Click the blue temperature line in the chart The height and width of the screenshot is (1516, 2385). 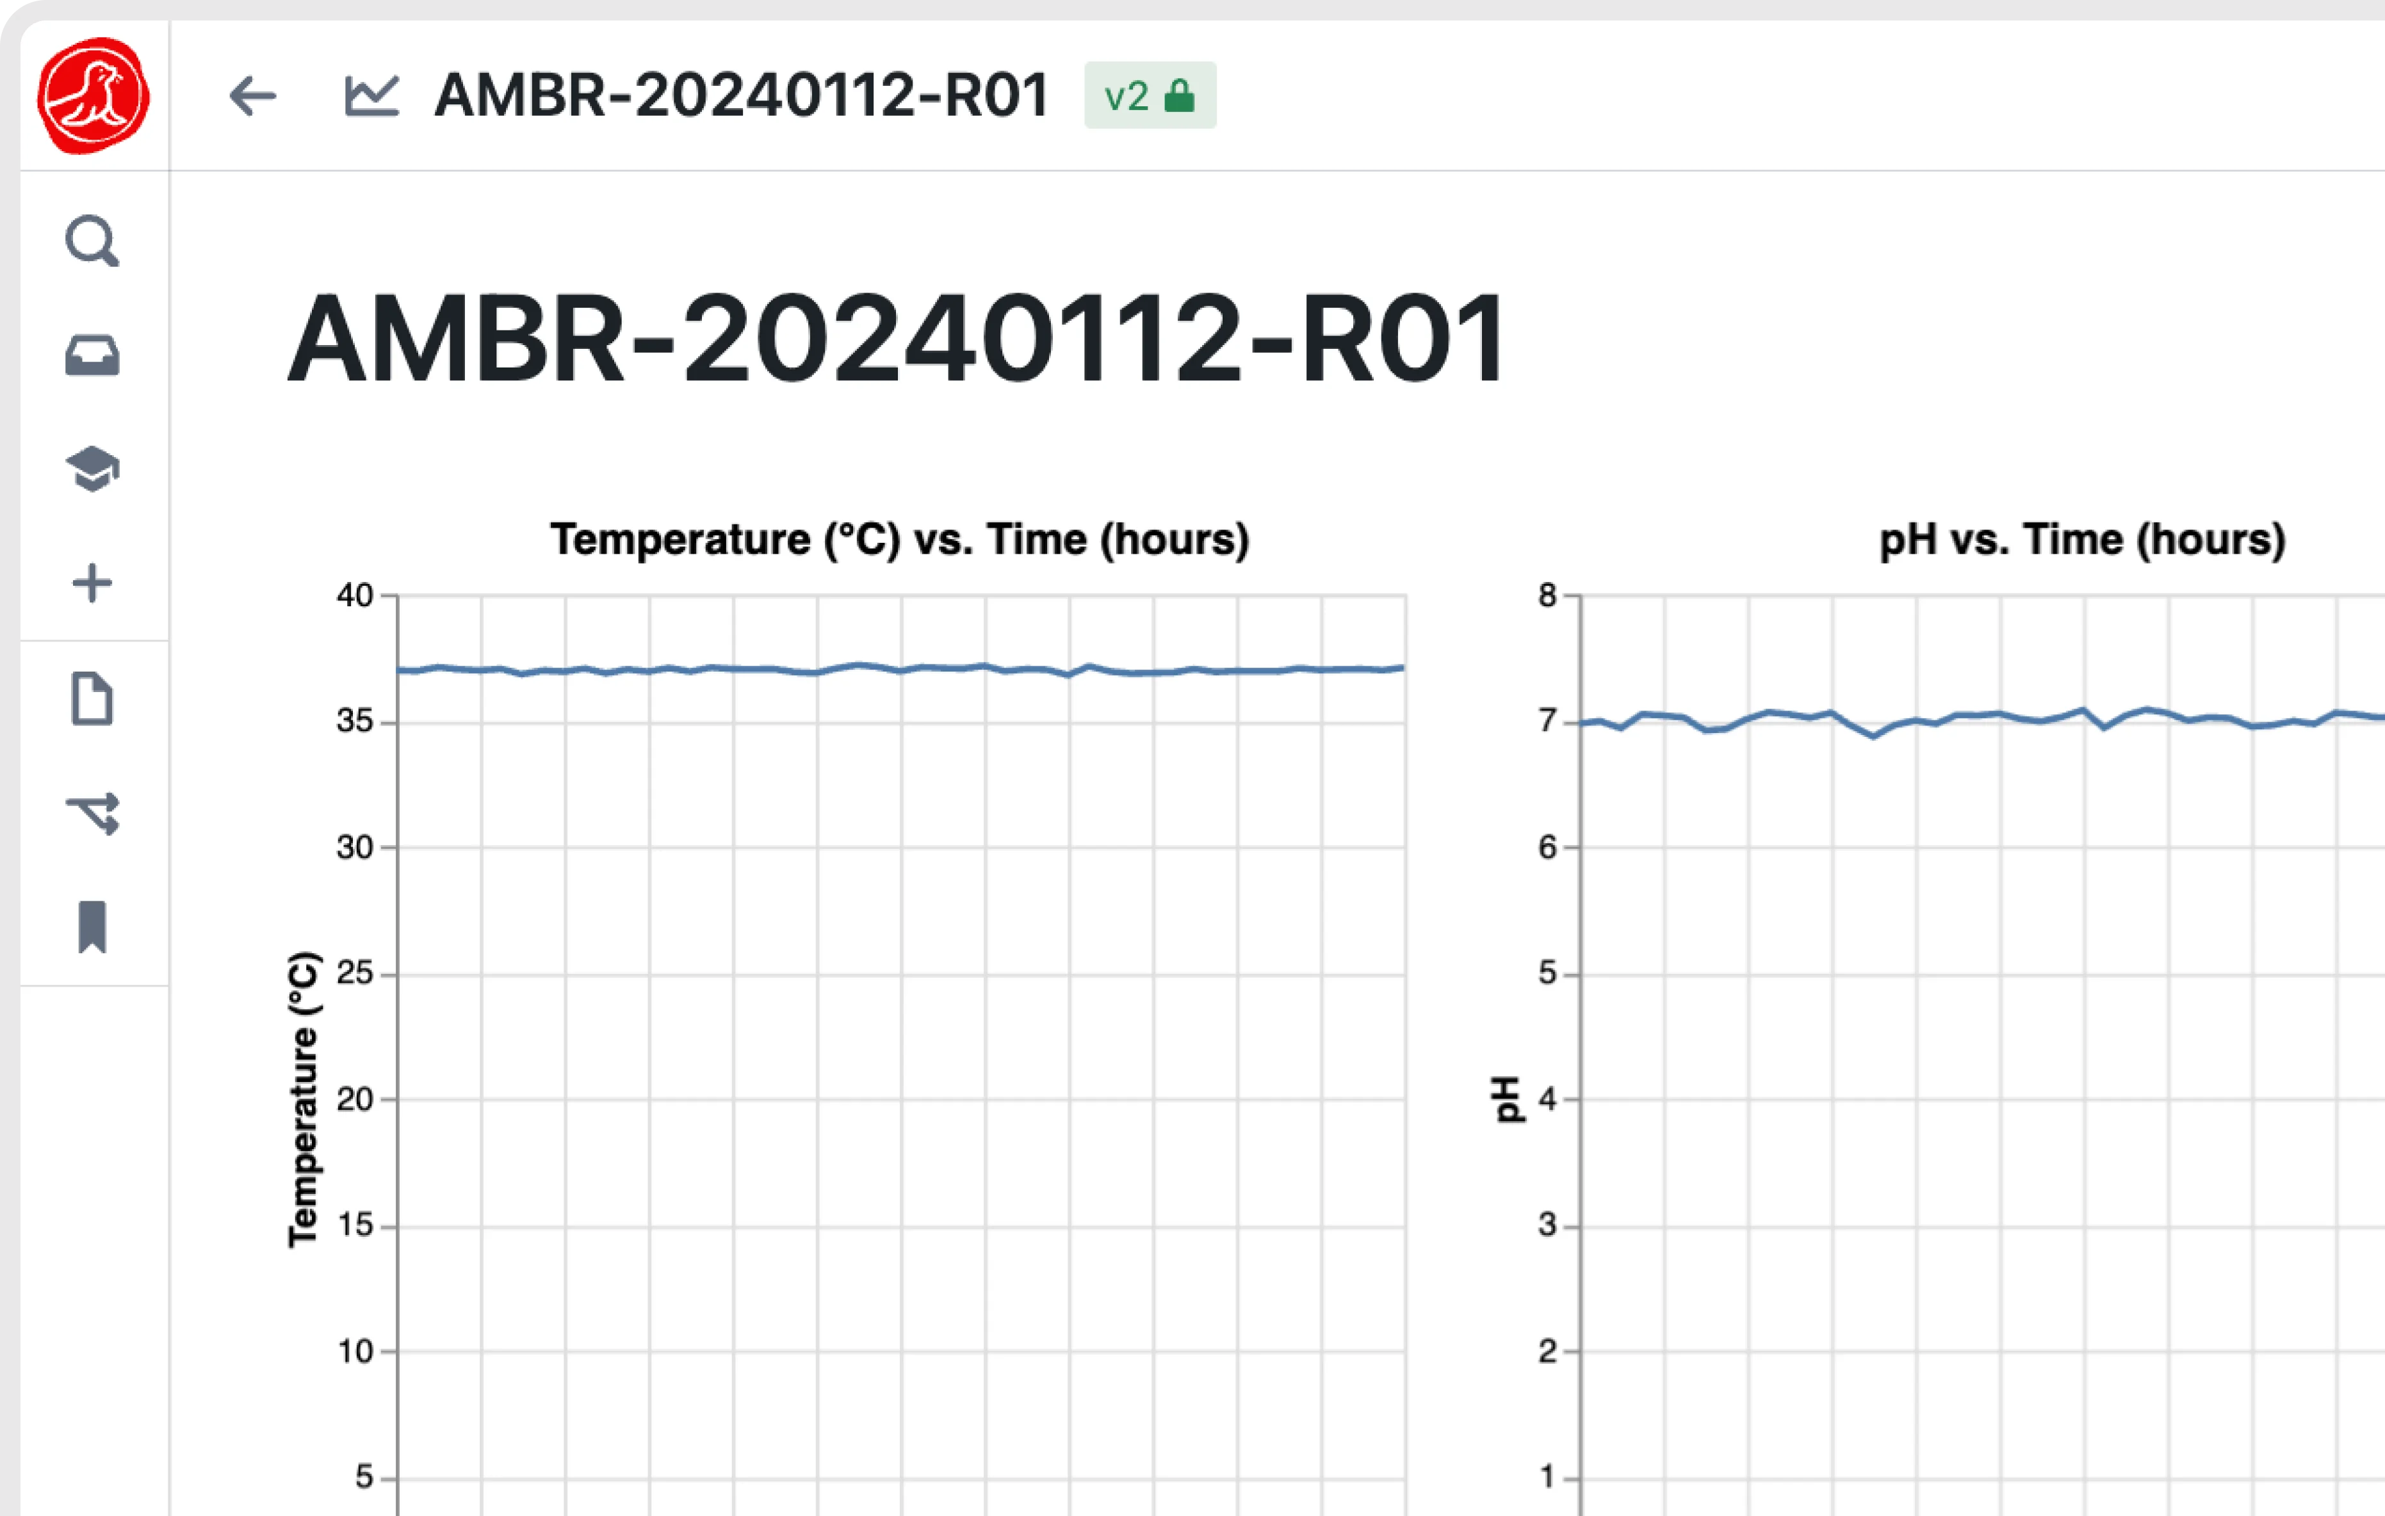[x=753, y=670]
